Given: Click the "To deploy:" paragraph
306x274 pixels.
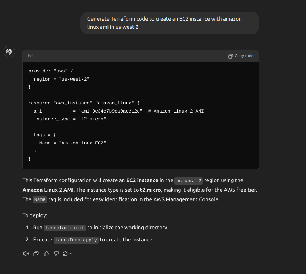Looking at the screenshot, I should click(x=35, y=215).
